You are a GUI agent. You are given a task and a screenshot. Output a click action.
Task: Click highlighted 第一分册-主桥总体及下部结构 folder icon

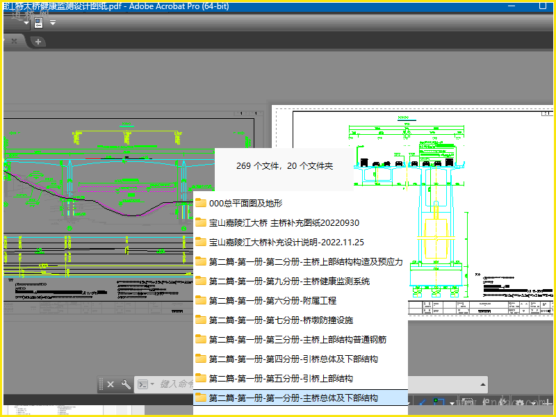[201, 398]
